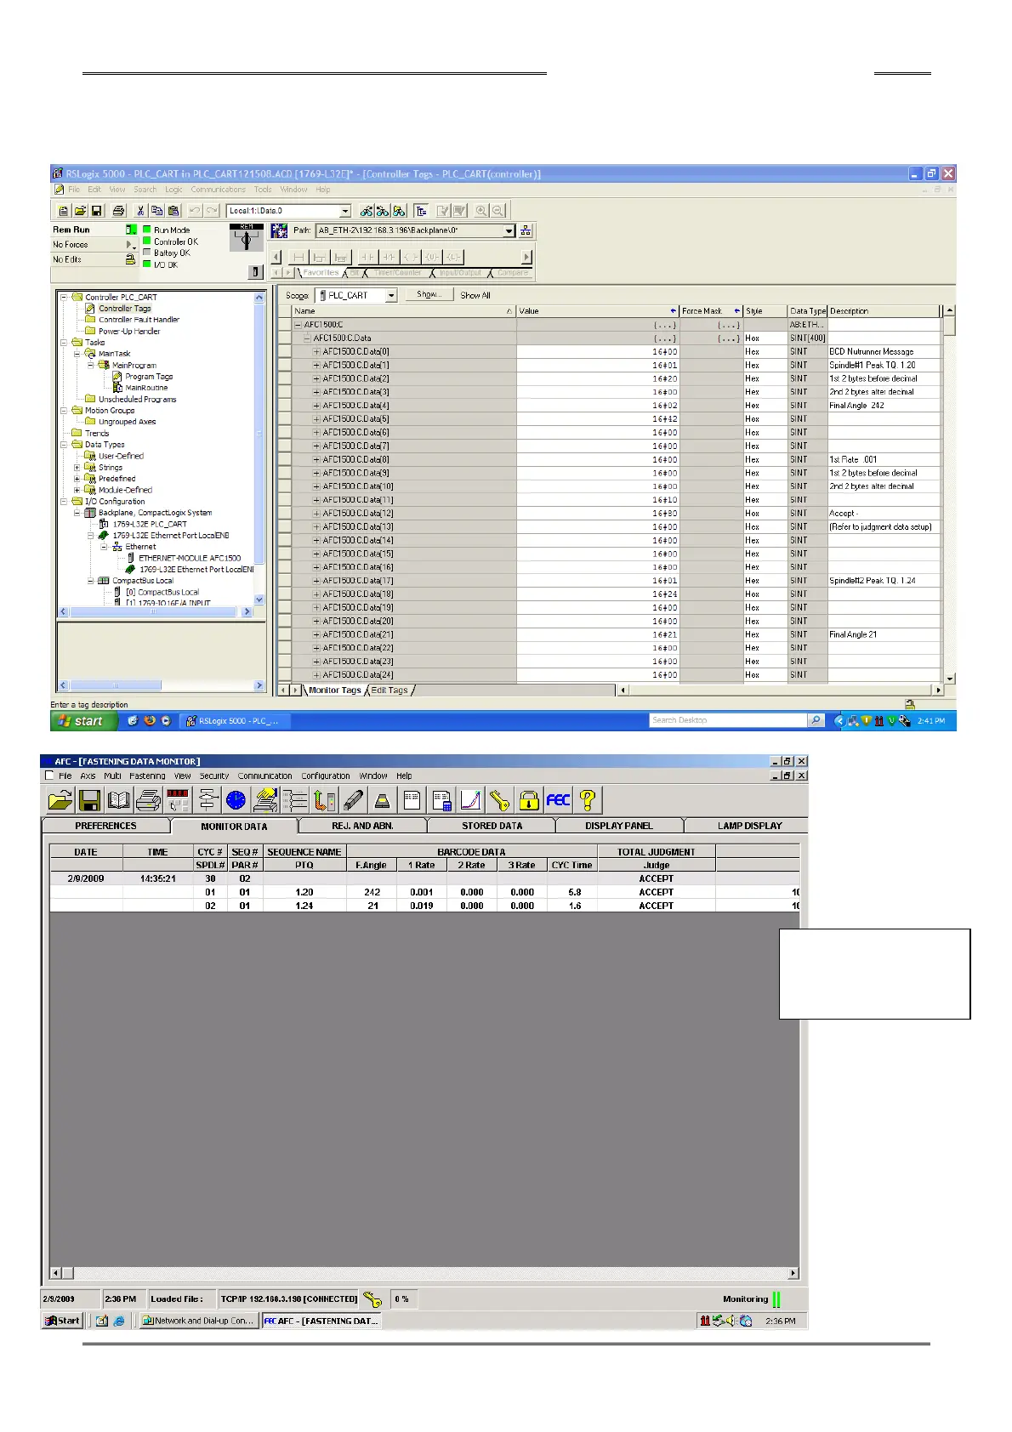This screenshot has width=1012, height=1432.
Task: Click the Cut scissors icon in RSLogix
Action: pyautogui.click(x=140, y=211)
